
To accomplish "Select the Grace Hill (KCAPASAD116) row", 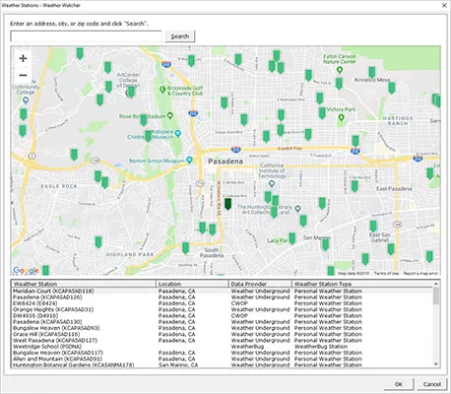I will pos(223,334).
